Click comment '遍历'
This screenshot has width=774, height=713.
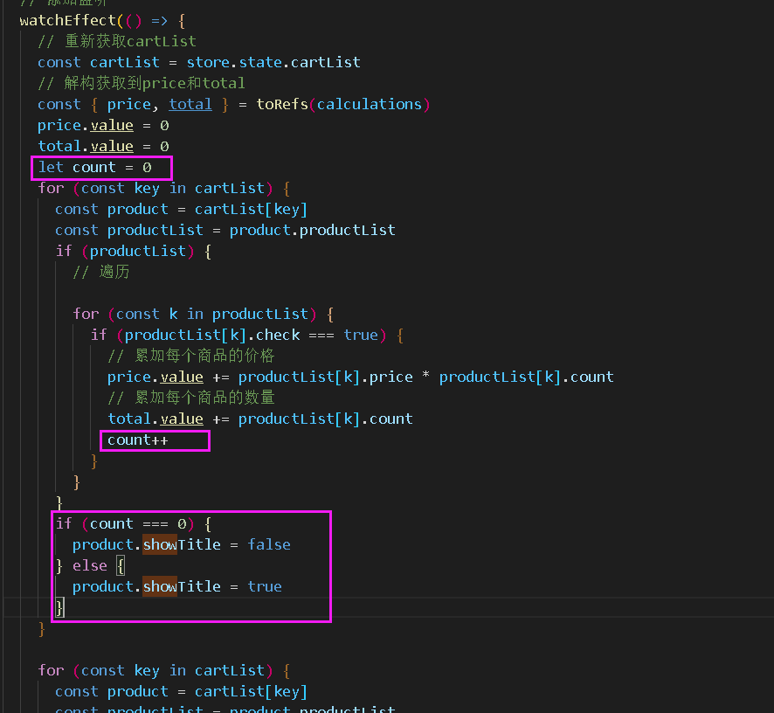click(101, 272)
